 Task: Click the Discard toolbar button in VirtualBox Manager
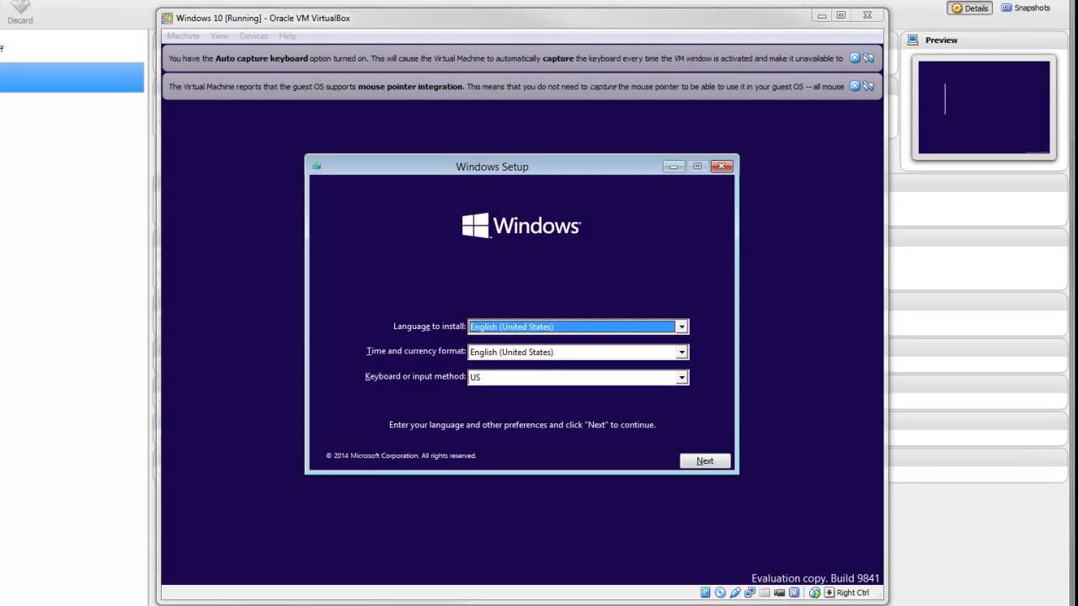(x=20, y=13)
